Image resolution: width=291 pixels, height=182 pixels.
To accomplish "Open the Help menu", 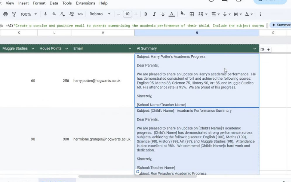I will point(103,3).
